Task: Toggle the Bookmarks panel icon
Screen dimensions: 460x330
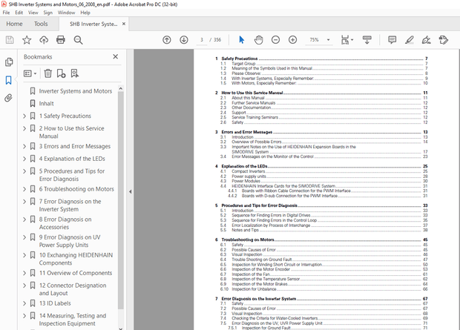Action: [x=8, y=80]
